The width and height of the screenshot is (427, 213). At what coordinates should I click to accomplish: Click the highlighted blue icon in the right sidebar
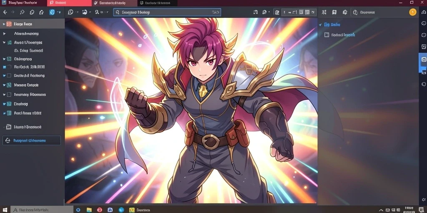[424, 59]
